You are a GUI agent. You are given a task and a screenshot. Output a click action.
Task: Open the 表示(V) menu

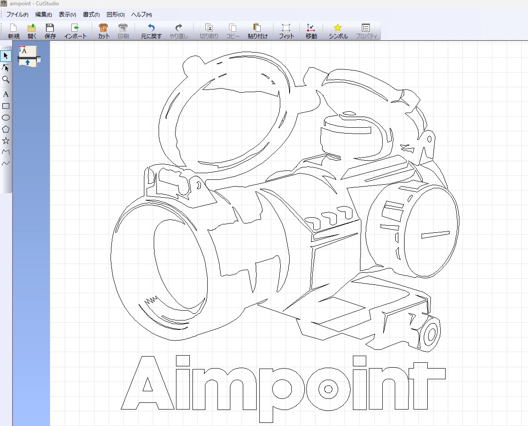tap(67, 15)
